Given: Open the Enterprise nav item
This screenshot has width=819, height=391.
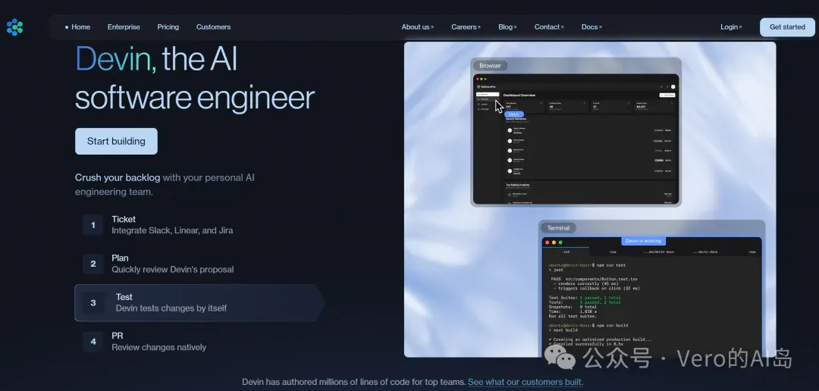Looking at the screenshot, I should [x=124, y=27].
